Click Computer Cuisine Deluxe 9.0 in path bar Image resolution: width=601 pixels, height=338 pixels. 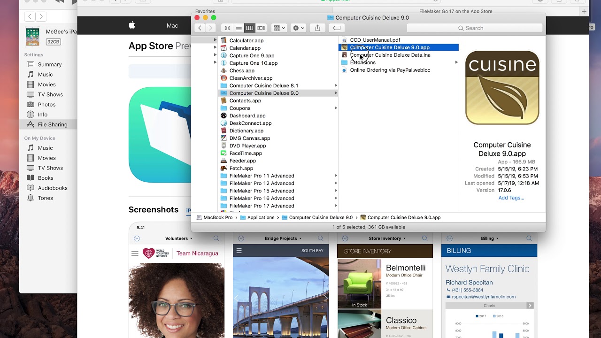point(317,217)
